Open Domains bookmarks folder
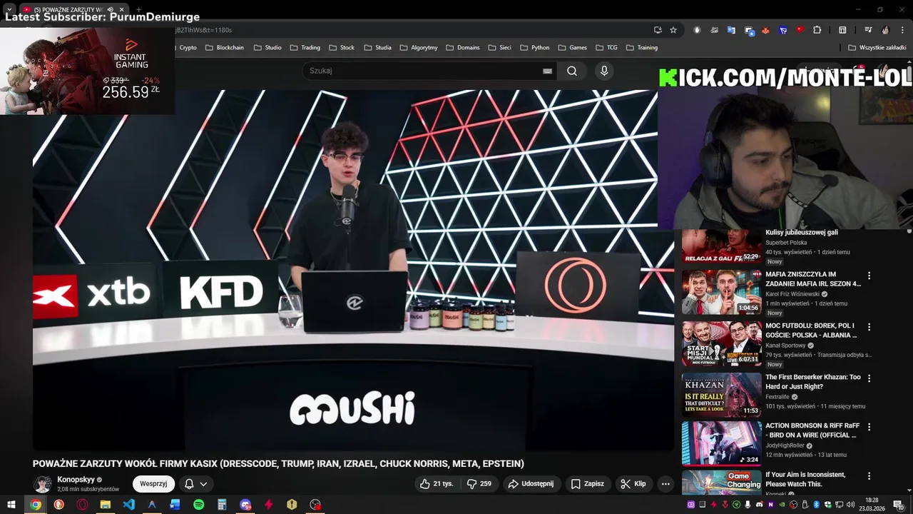The width and height of the screenshot is (913, 514). click(x=463, y=48)
